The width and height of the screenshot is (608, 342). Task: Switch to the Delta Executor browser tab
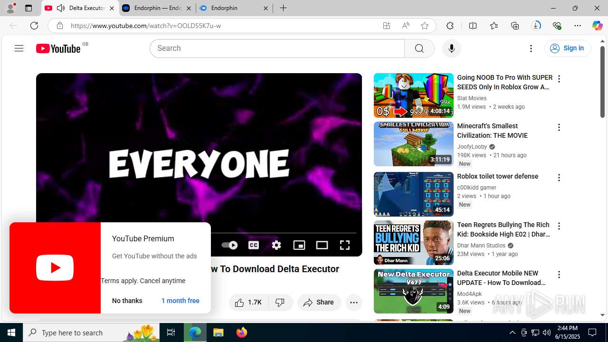tap(80, 8)
